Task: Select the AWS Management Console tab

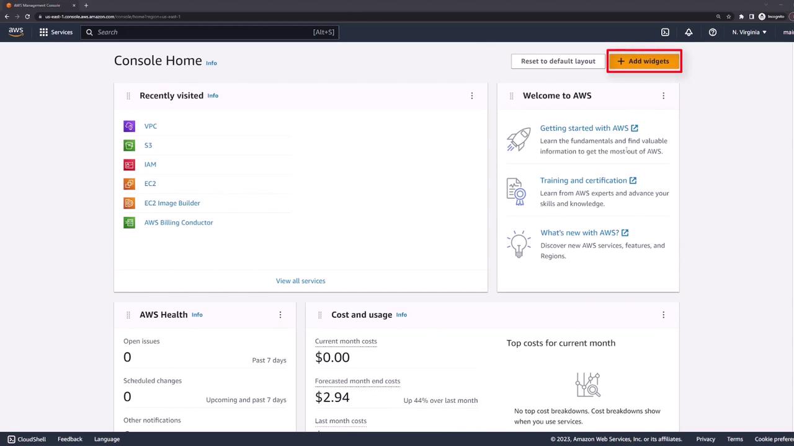Action: click(x=40, y=6)
